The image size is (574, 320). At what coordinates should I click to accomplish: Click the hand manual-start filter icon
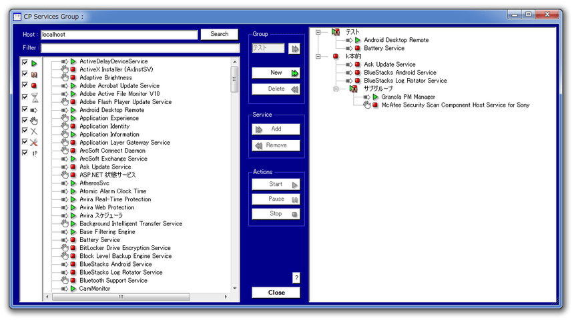point(34,120)
